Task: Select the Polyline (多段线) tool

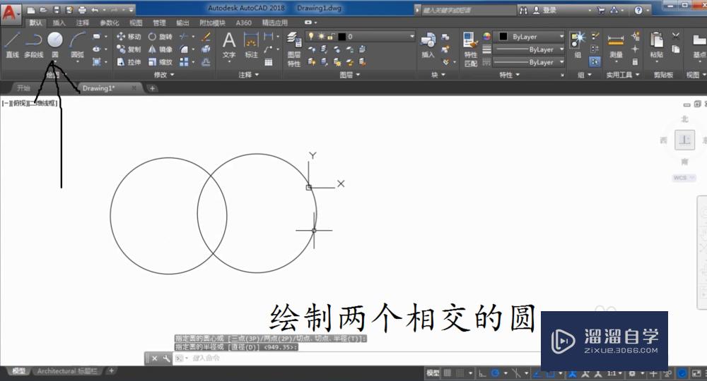Action: click(34, 45)
